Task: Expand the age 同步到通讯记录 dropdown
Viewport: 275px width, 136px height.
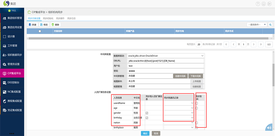Action: tap(179, 108)
